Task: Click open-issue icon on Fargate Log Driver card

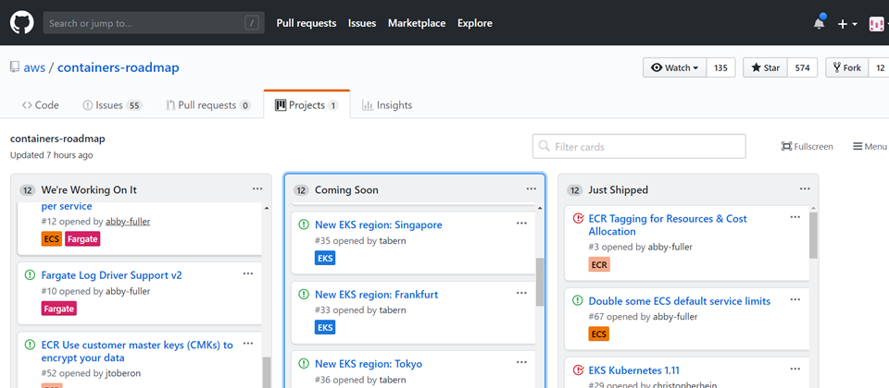Action: (30, 275)
